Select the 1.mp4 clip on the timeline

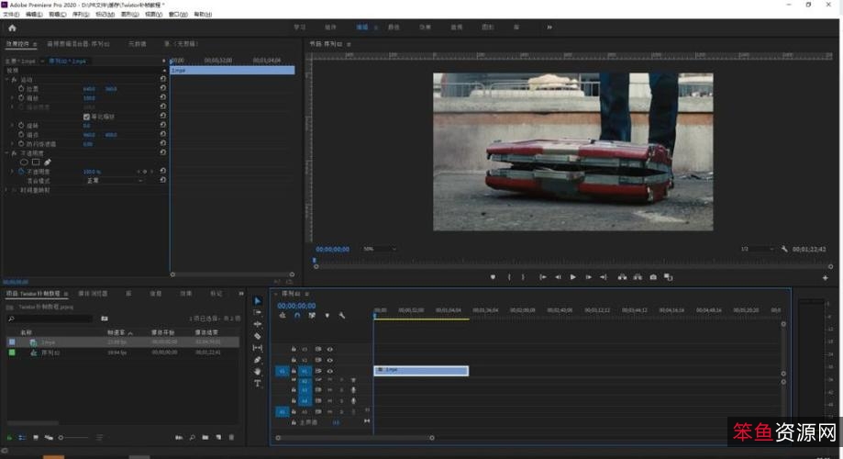click(x=421, y=371)
